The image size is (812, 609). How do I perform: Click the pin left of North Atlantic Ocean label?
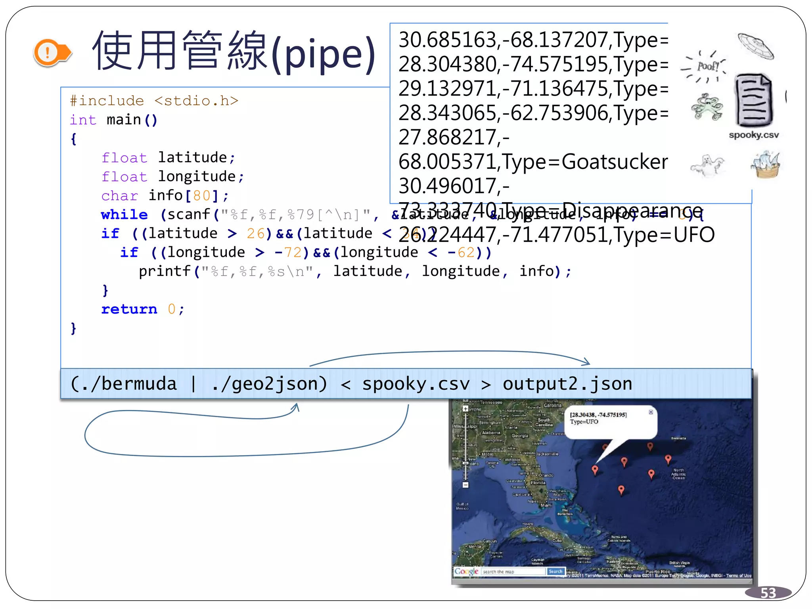(x=651, y=474)
